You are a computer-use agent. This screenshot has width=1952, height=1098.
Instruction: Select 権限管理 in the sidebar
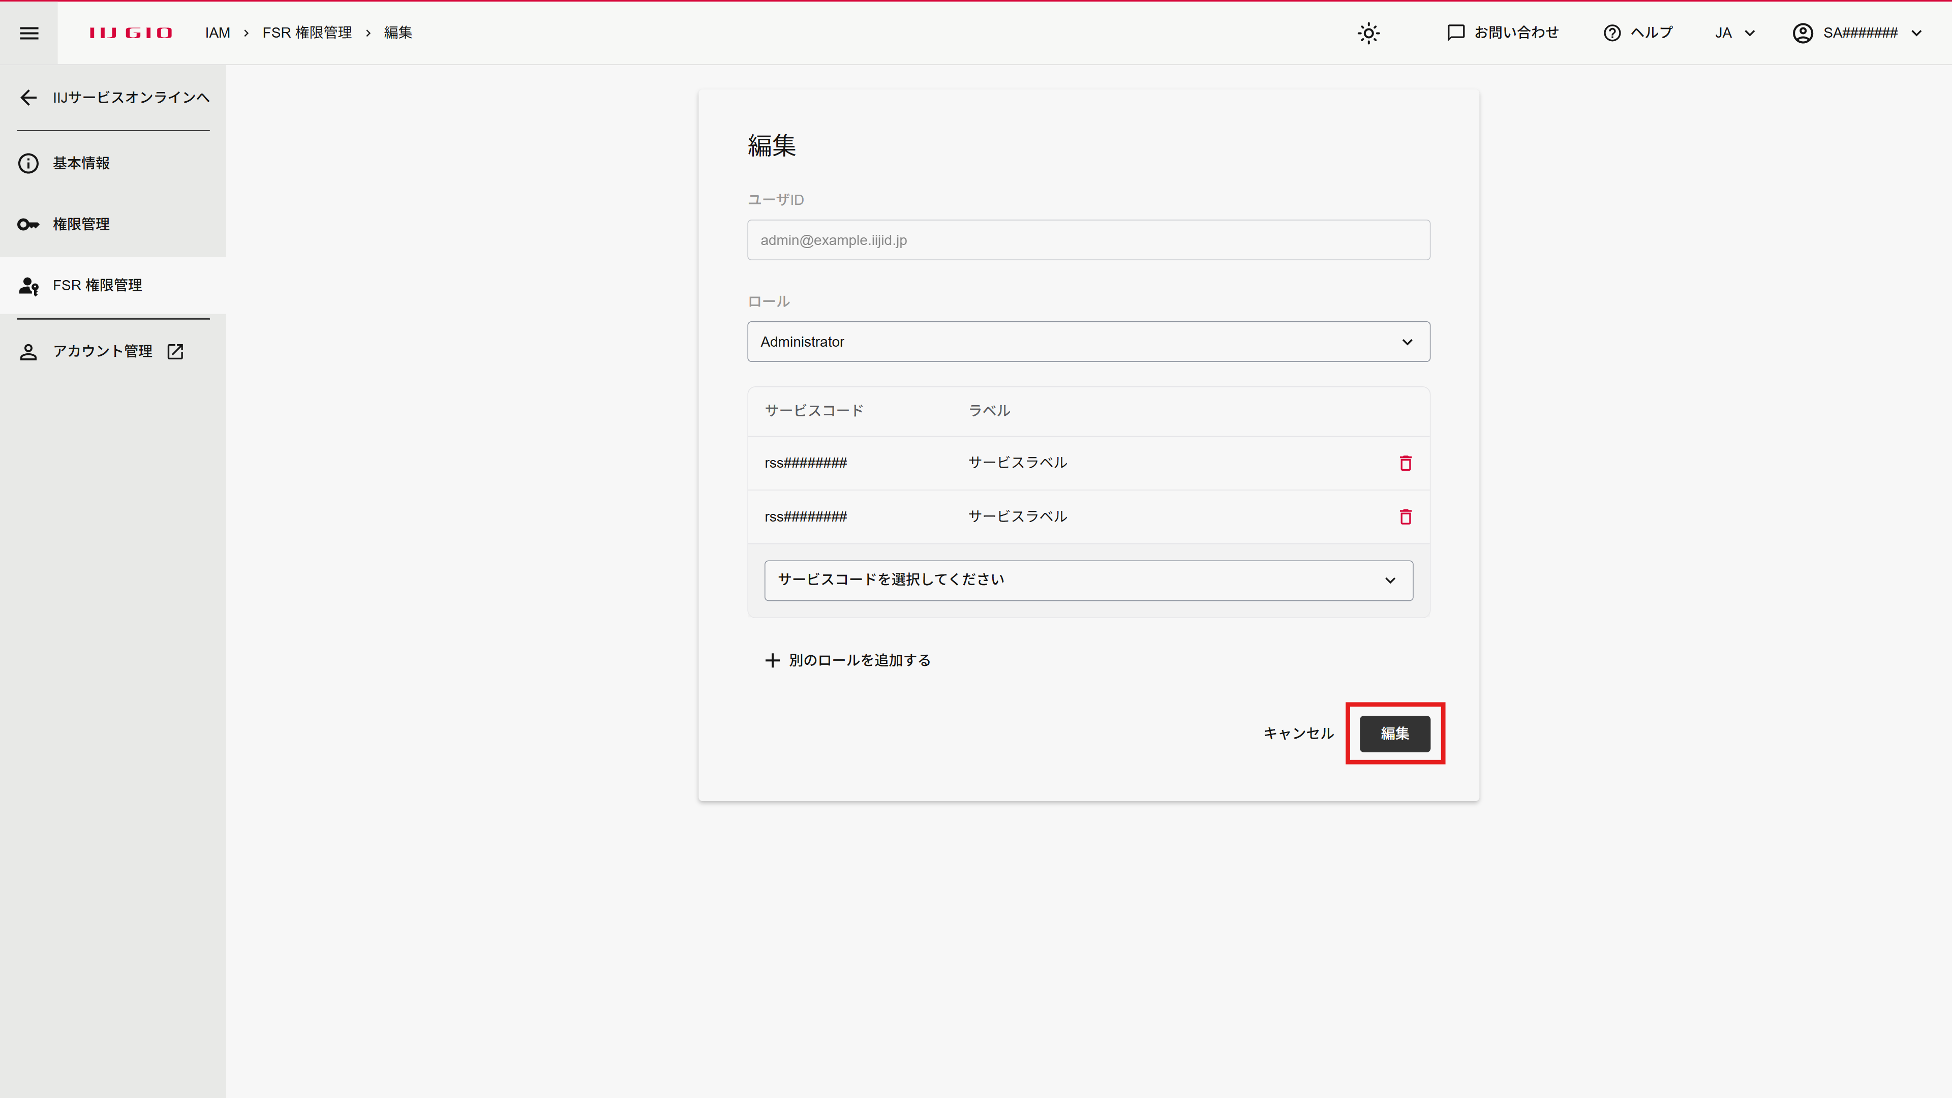(x=81, y=224)
